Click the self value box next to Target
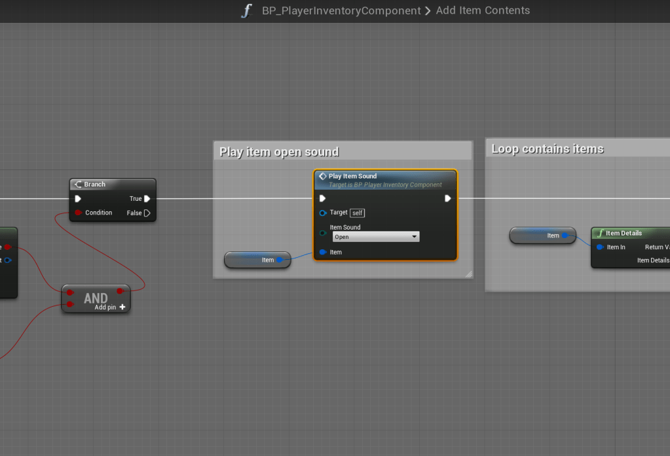Screen dimensions: 670x456 [x=357, y=213]
